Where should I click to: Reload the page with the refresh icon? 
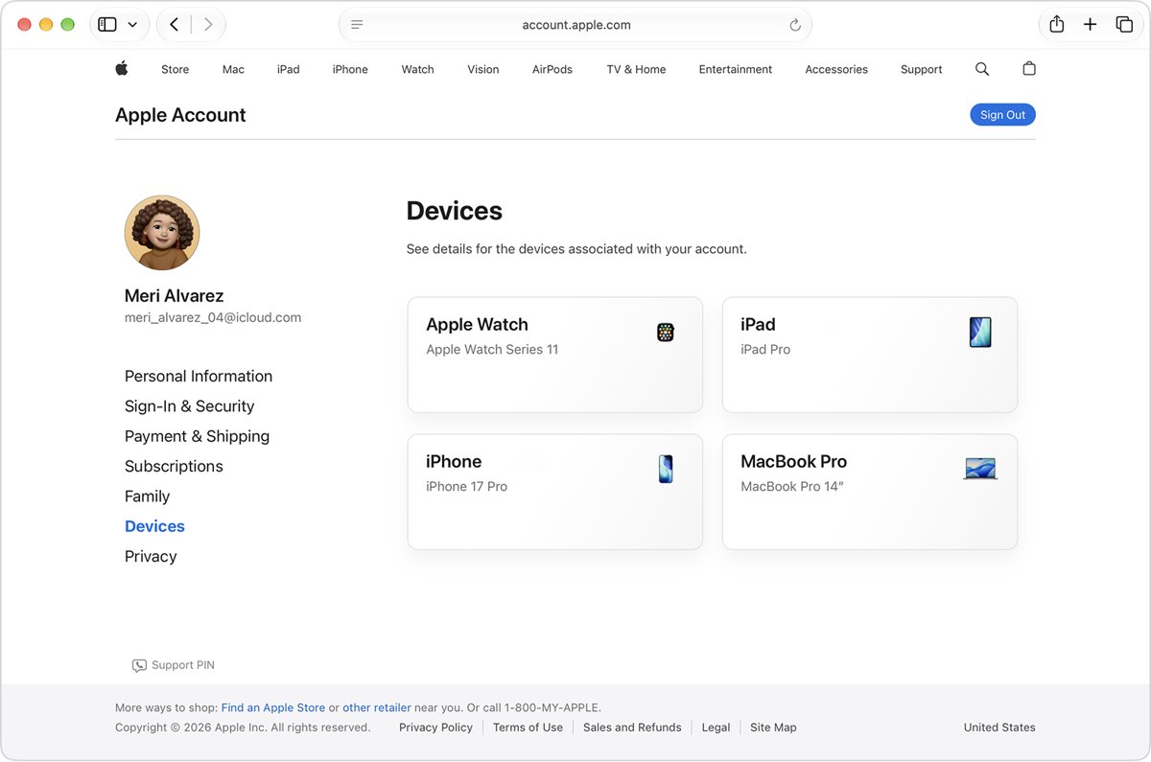(x=795, y=26)
